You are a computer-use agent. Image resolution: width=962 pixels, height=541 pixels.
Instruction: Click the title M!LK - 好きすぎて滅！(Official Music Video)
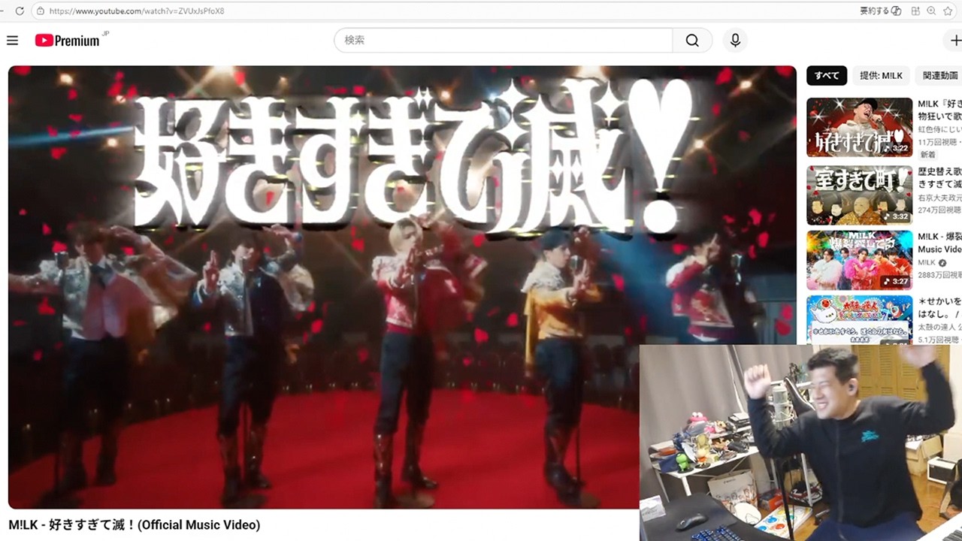[135, 524]
